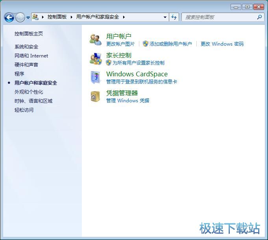Open 网络和 Internet category
Screen dimensions: 268x240
(31, 56)
